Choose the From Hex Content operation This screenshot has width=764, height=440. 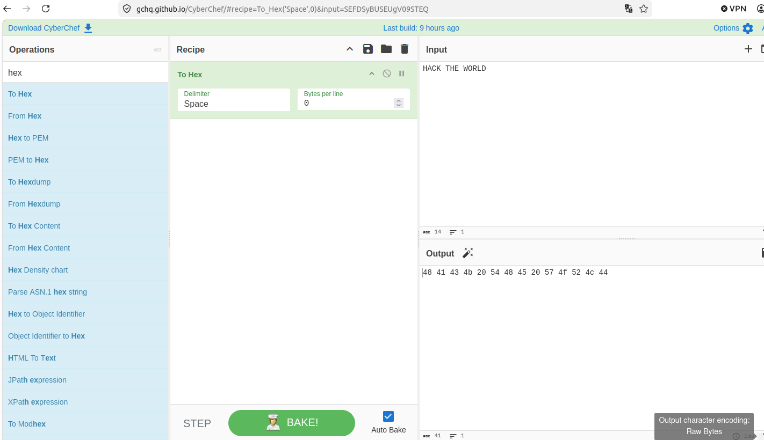85,248
